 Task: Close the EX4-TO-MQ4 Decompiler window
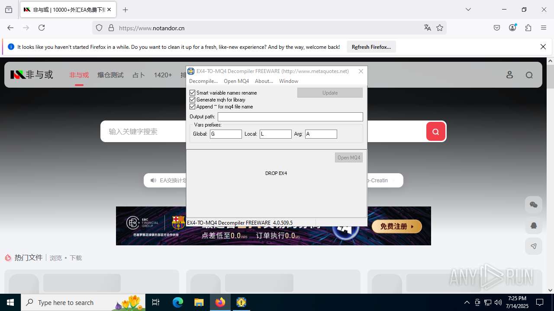pos(361,71)
